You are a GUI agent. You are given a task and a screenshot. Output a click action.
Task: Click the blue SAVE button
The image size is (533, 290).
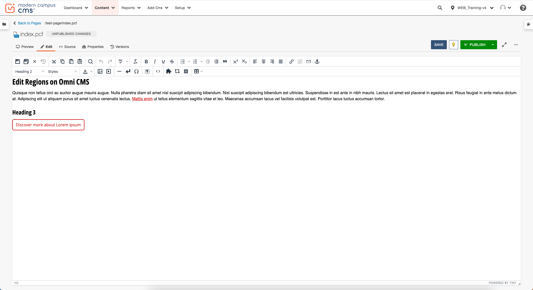click(439, 45)
